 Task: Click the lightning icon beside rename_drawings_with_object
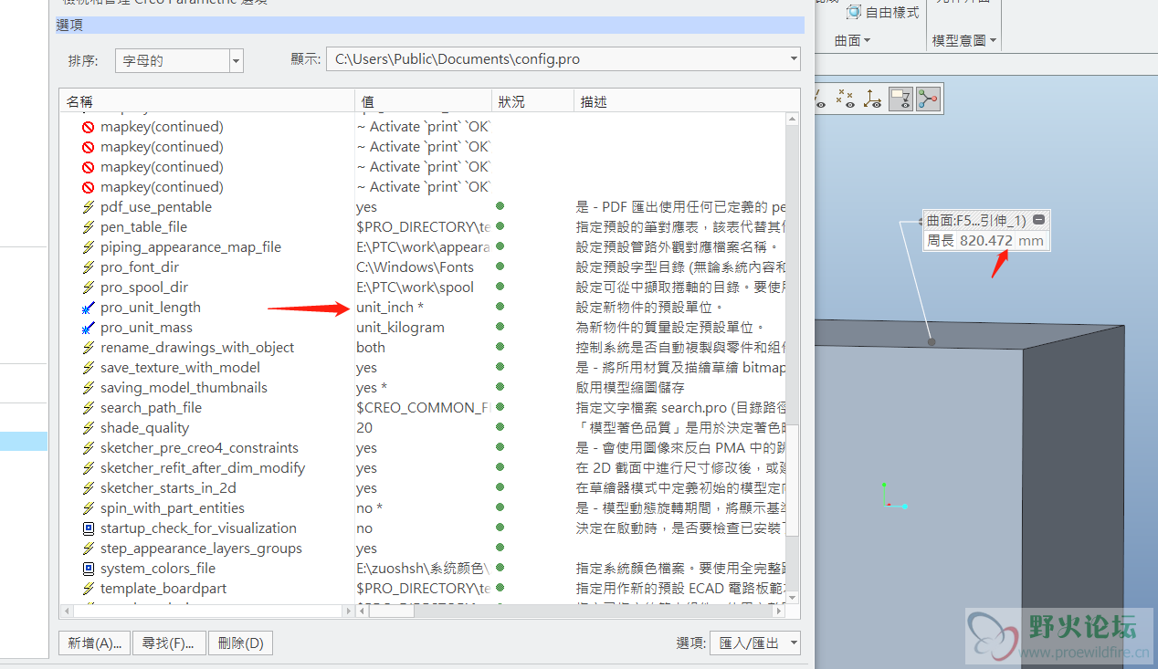point(89,348)
